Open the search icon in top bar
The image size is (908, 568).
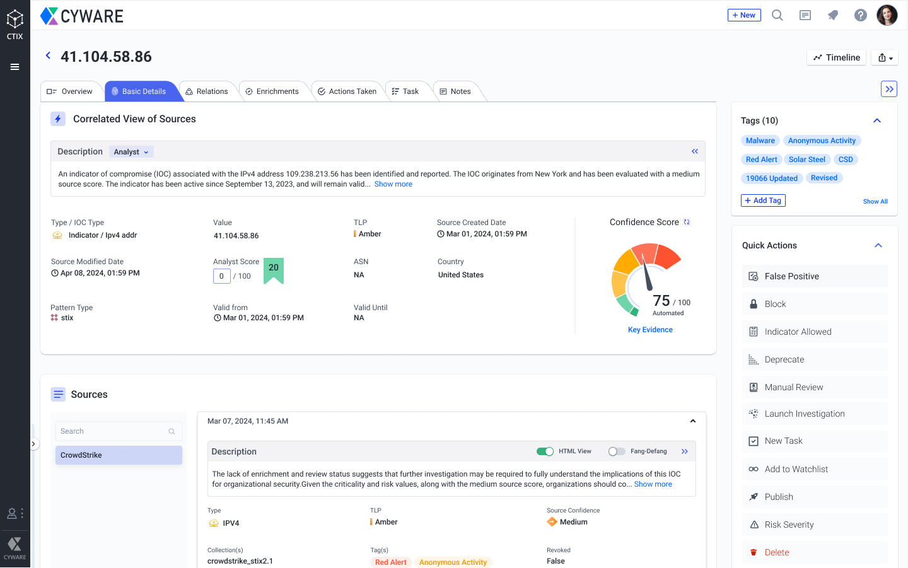(777, 15)
